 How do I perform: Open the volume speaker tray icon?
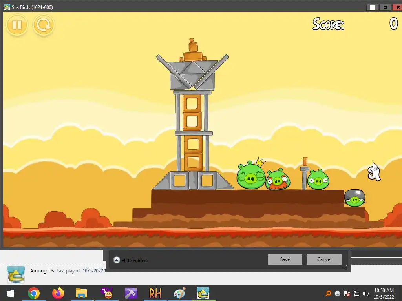tap(366, 293)
